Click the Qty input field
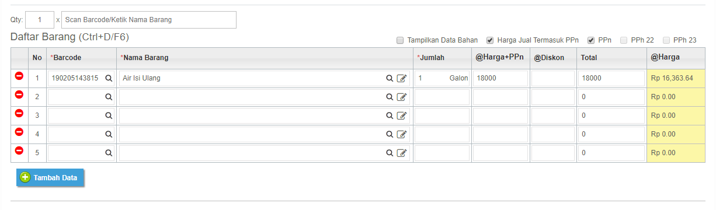 point(40,20)
